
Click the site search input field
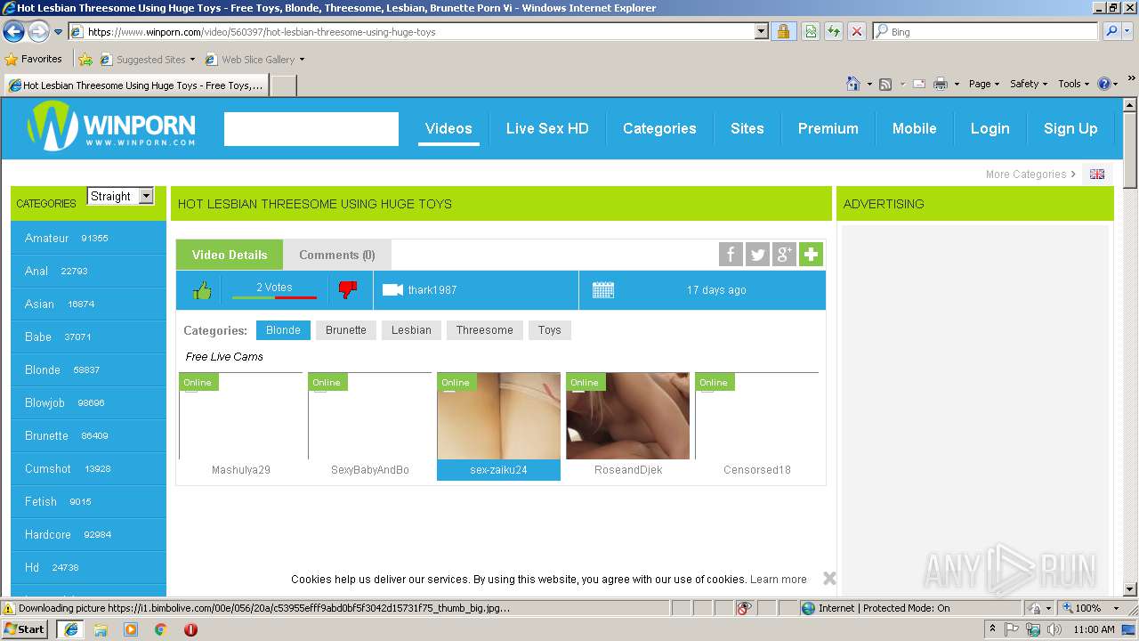pos(311,129)
